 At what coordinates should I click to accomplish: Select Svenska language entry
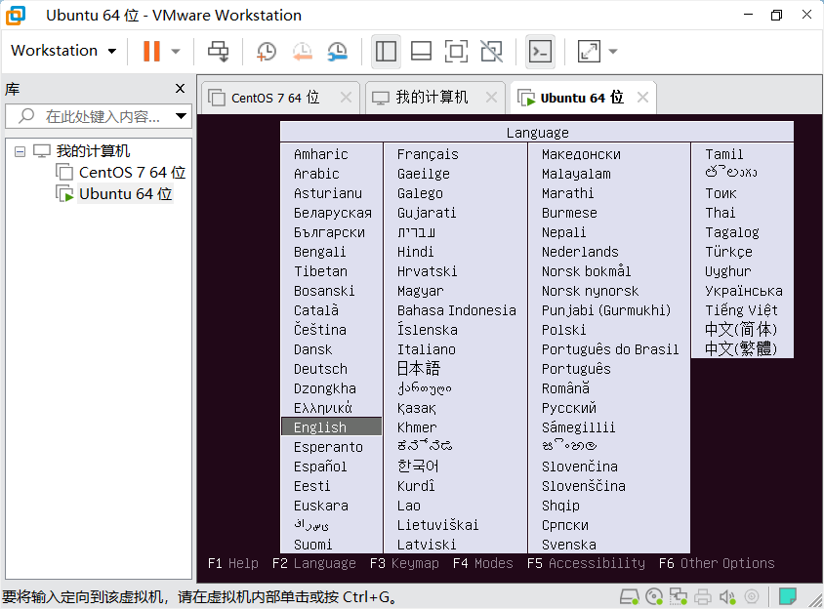pos(569,545)
